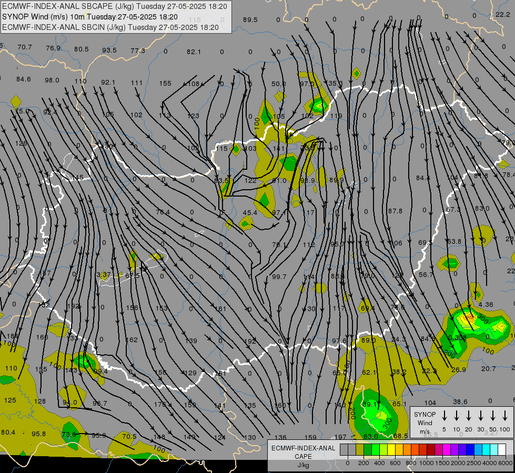
Task: Pick the pale cyan CAPE legend swatch
Action: tap(493, 450)
